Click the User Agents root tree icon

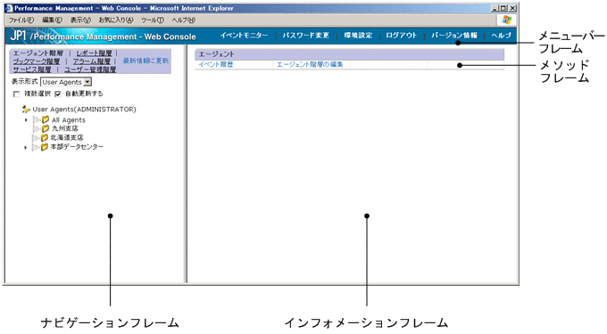[26, 110]
